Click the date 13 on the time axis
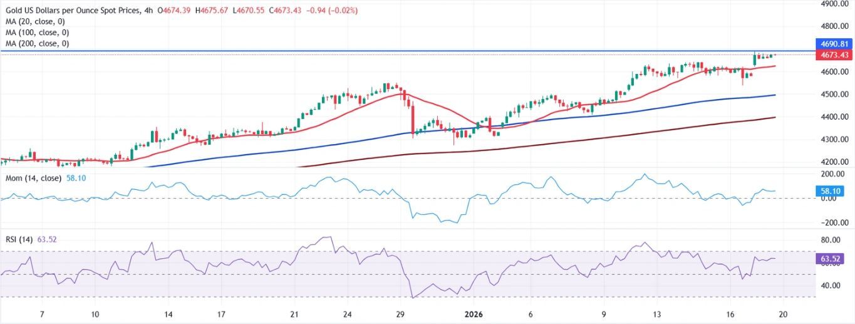Image resolution: width=855 pixels, height=324 pixels. [x=656, y=313]
